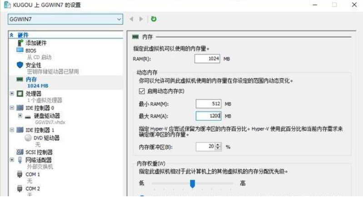The width and height of the screenshot is (363, 199).
Task: Click the COM 2 port icon
Action: [20, 189]
